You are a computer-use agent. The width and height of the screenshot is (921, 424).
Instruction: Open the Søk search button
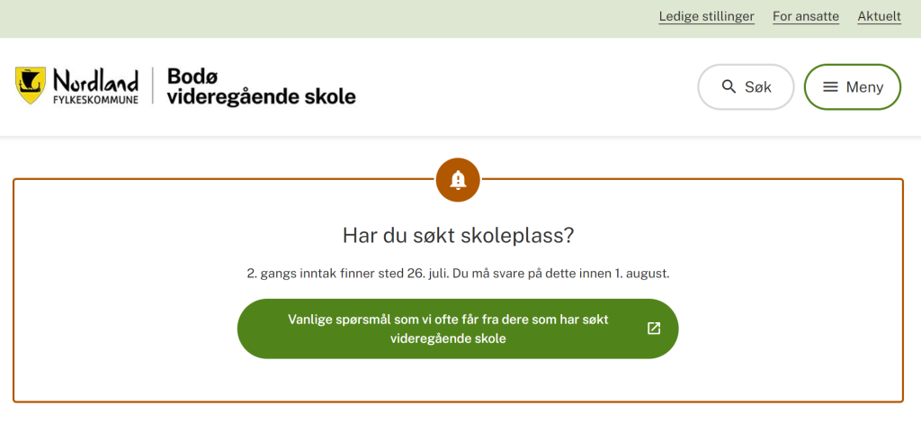coord(746,87)
